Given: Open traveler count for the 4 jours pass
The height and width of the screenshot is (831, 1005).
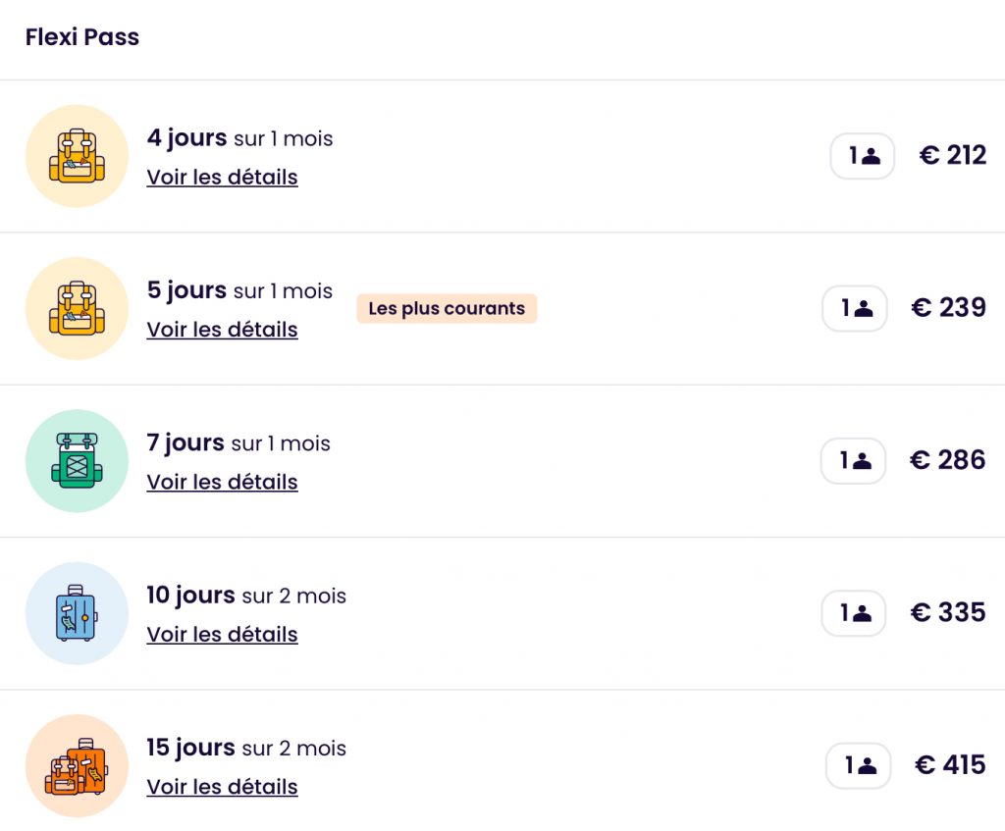Looking at the screenshot, I should [x=863, y=156].
